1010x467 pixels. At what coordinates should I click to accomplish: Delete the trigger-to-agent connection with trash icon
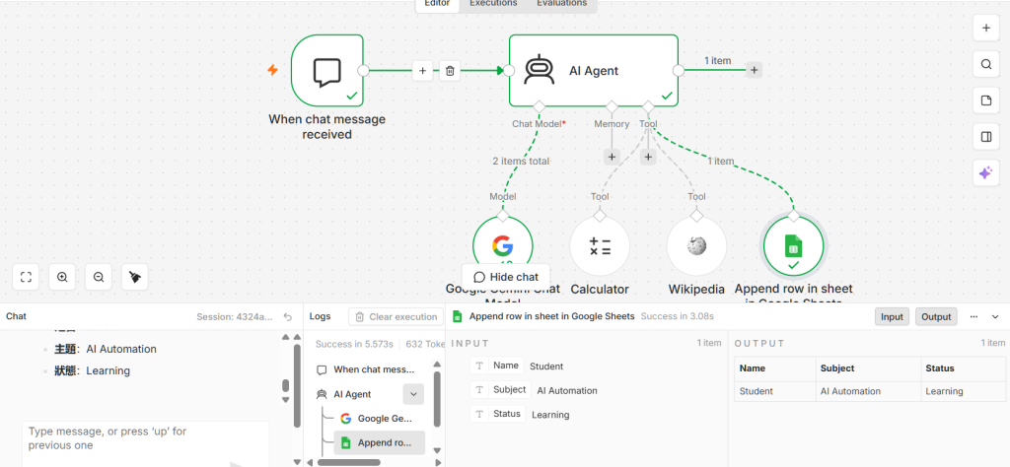point(450,71)
